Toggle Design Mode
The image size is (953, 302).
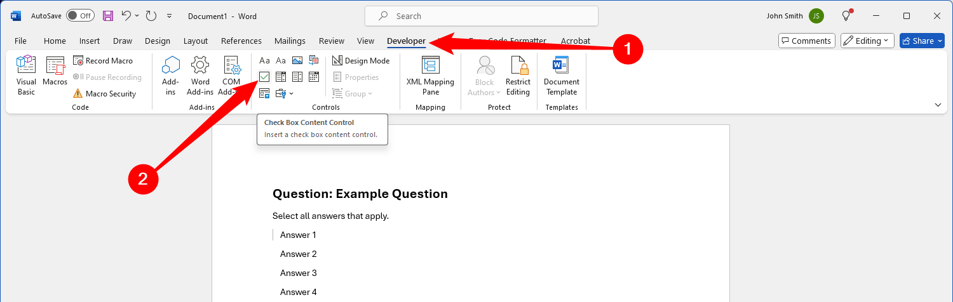[x=361, y=60]
